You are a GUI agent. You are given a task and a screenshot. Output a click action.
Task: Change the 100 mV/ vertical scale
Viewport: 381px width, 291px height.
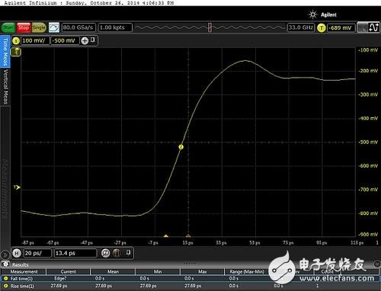click(x=35, y=40)
